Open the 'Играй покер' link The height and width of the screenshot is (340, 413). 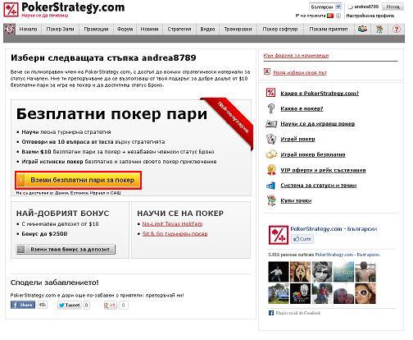(x=297, y=140)
